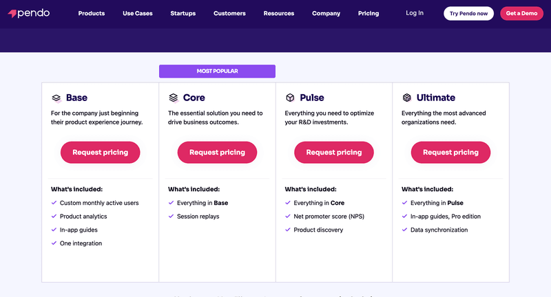Image resolution: width=551 pixels, height=297 pixels.
Task: Request pricing for the Pulse plan
Action: 334,152
